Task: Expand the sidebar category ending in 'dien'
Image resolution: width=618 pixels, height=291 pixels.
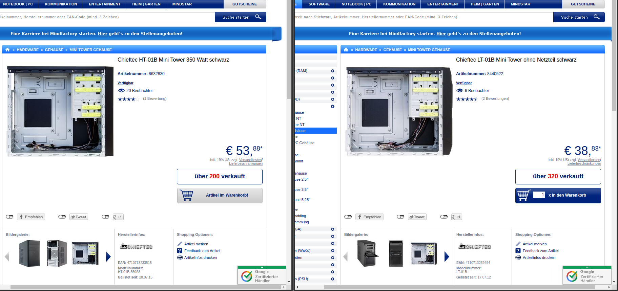Action: (x=333, y=258)
